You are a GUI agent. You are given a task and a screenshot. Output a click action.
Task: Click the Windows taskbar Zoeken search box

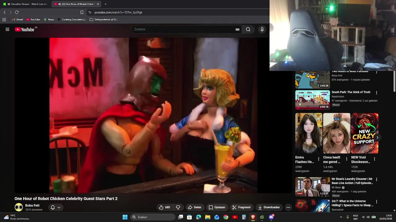(x=153, y=217)
